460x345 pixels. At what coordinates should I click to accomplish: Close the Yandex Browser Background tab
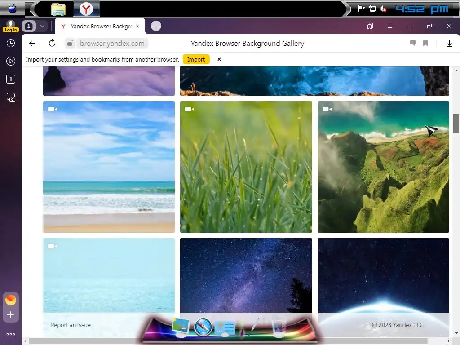coord(137,26)
